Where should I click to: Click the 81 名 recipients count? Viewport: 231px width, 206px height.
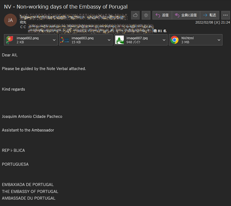(x=162, y=31)
